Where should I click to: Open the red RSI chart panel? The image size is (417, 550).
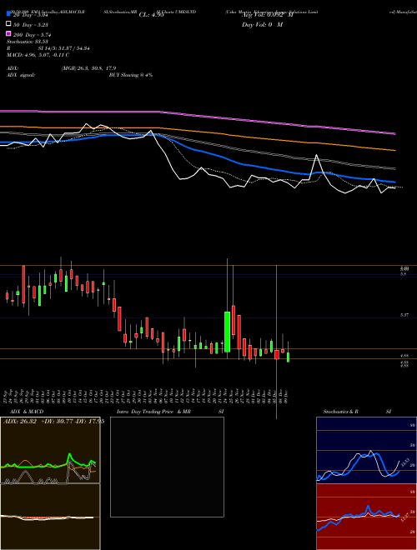[x=366, y=517]
